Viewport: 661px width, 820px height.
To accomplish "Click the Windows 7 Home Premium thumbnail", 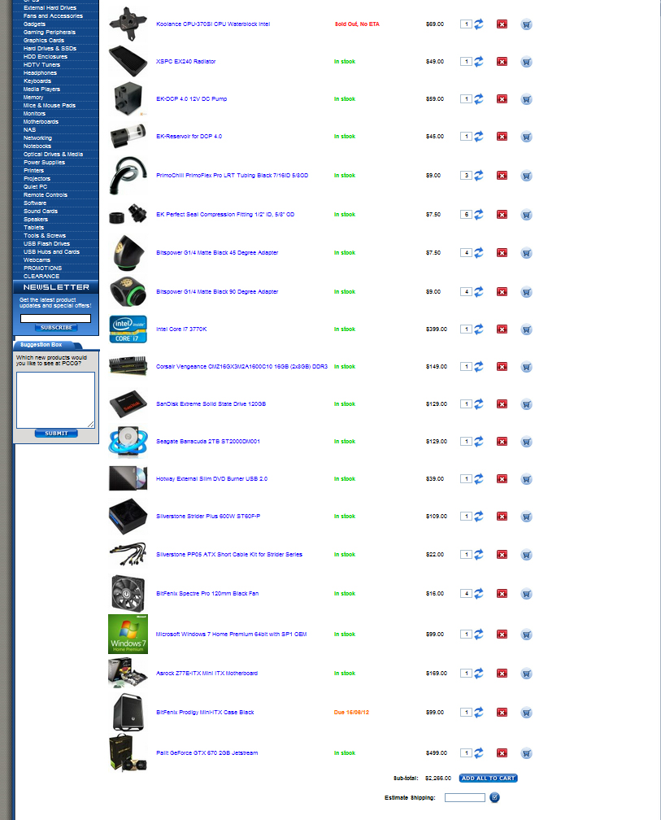I will pyautogui.click(x=128, y=634).
